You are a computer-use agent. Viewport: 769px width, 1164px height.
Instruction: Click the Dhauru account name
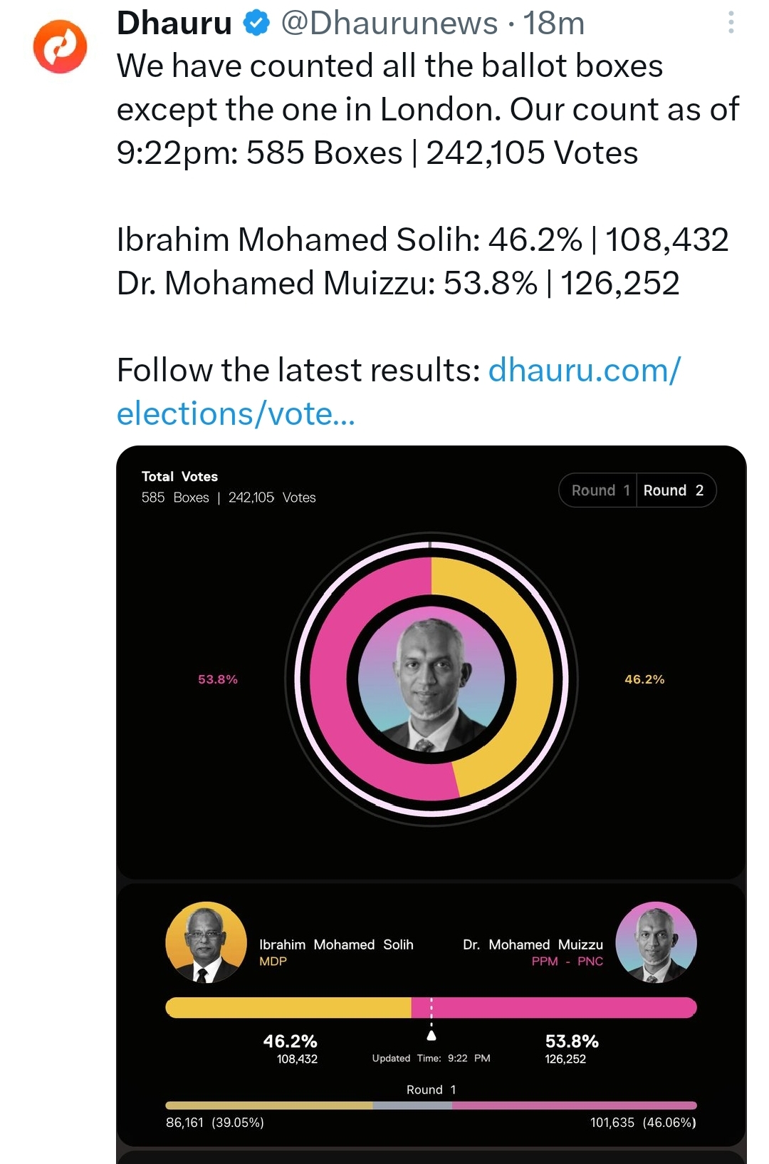174,23
